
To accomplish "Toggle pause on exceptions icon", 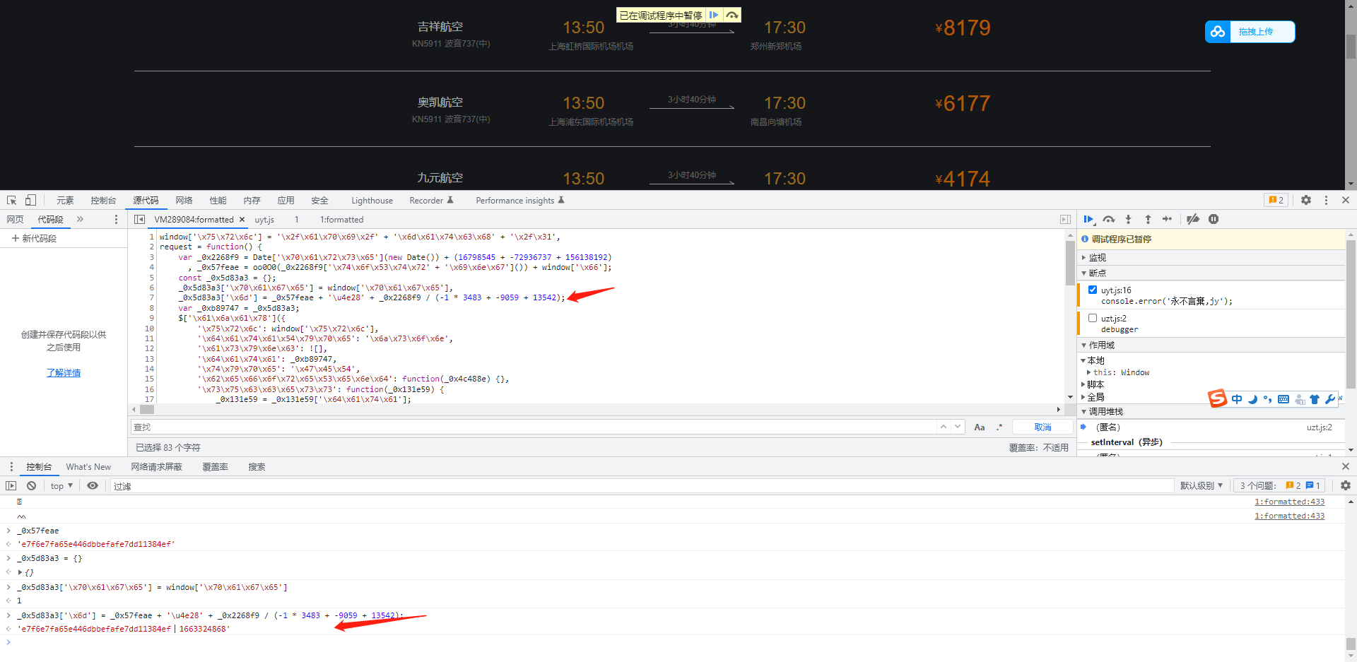I will tap(1214, 219).
